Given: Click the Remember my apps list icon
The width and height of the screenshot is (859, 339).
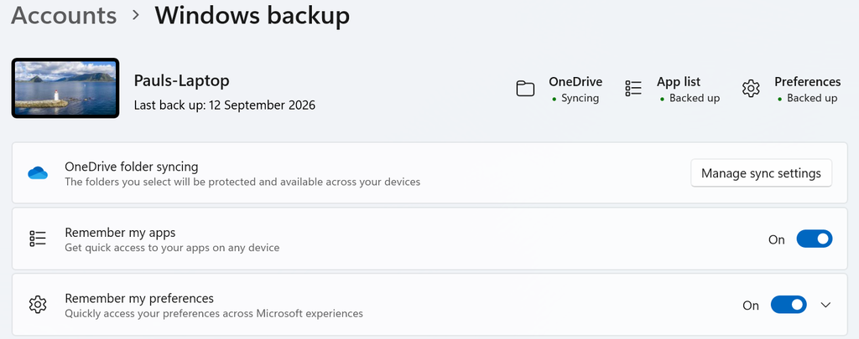Looking at the screenshot, I should pos(38,239).
